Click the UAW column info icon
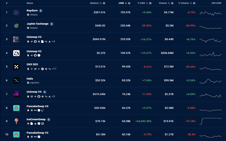This screenshot has width=226, height=141. point(129,3)
